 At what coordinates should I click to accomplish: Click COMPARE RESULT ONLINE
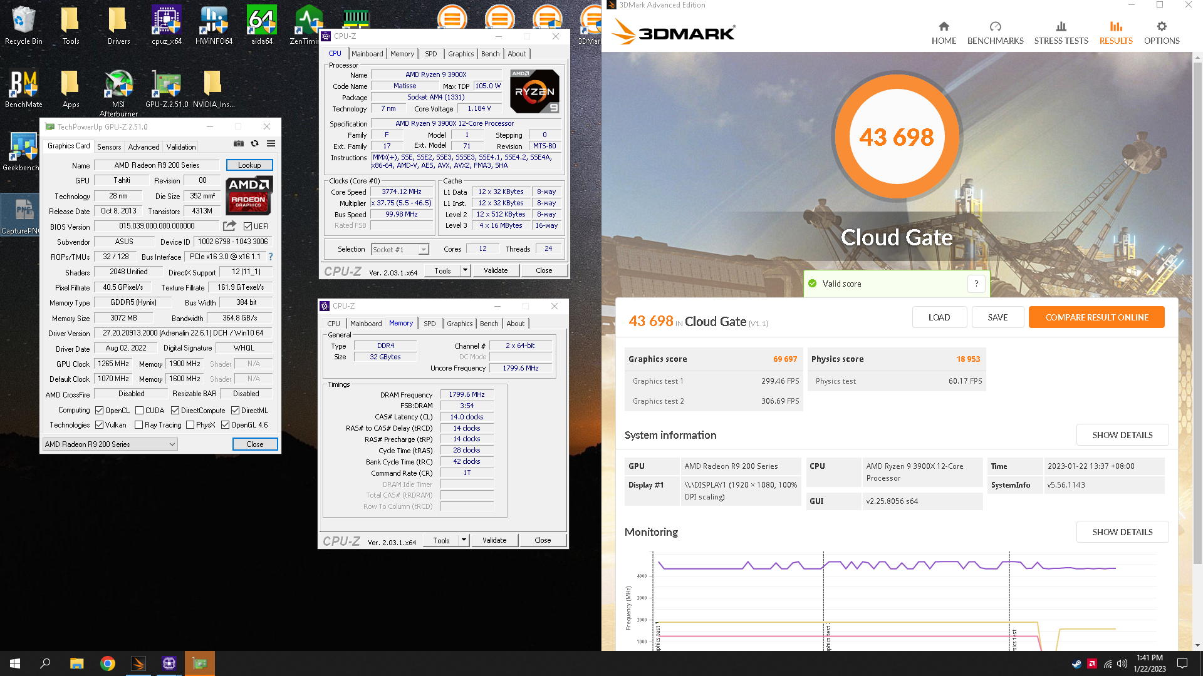pos(1096,317)
